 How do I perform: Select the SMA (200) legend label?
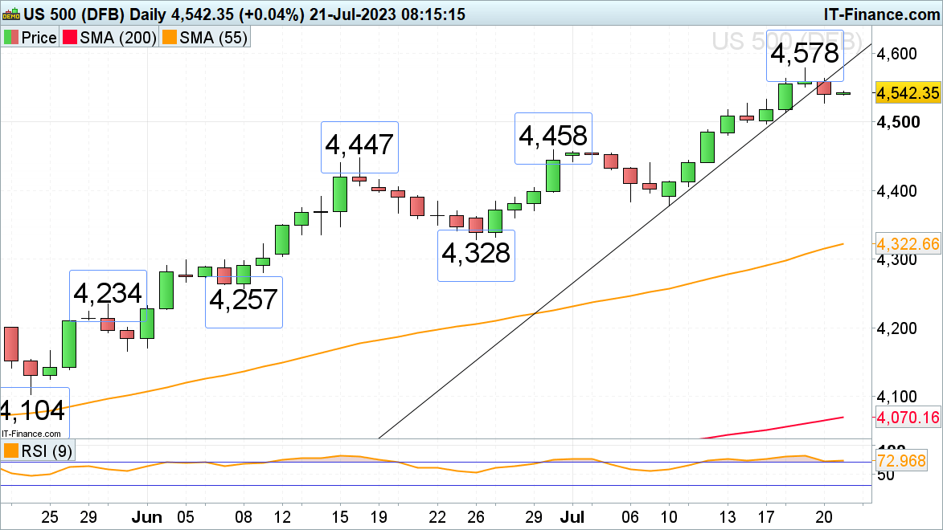(x=118, y=38)
